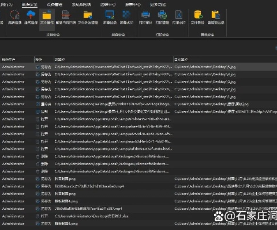Open the blue cloud upload icon

tap(31, 15)
